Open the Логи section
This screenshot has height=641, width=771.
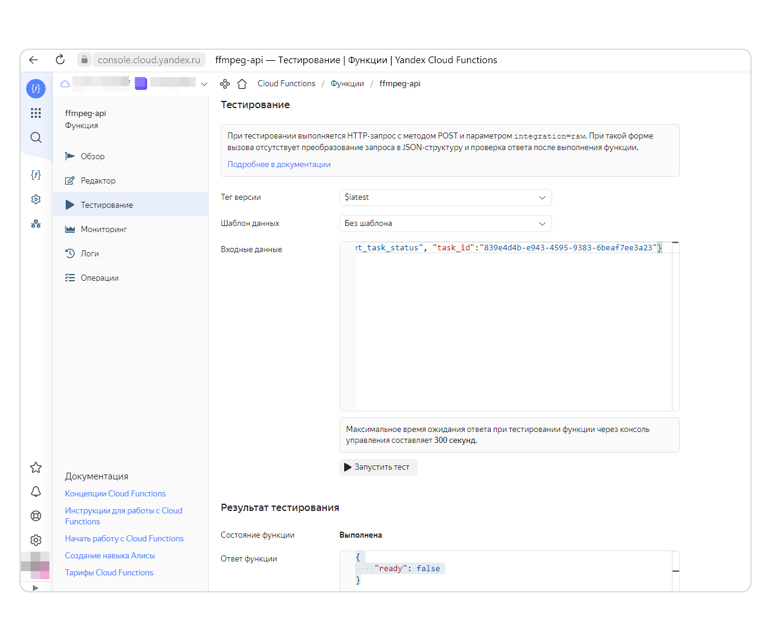point(130,253)
